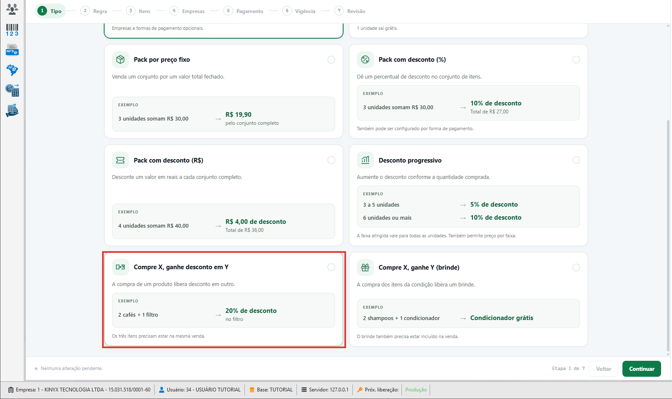
Task: Select the Desconto progressivo radio button
Action: (x=576, y=160)
